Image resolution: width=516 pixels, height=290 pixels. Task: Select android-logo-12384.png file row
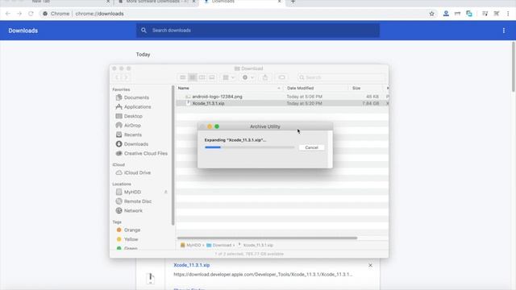click(282, 97)
